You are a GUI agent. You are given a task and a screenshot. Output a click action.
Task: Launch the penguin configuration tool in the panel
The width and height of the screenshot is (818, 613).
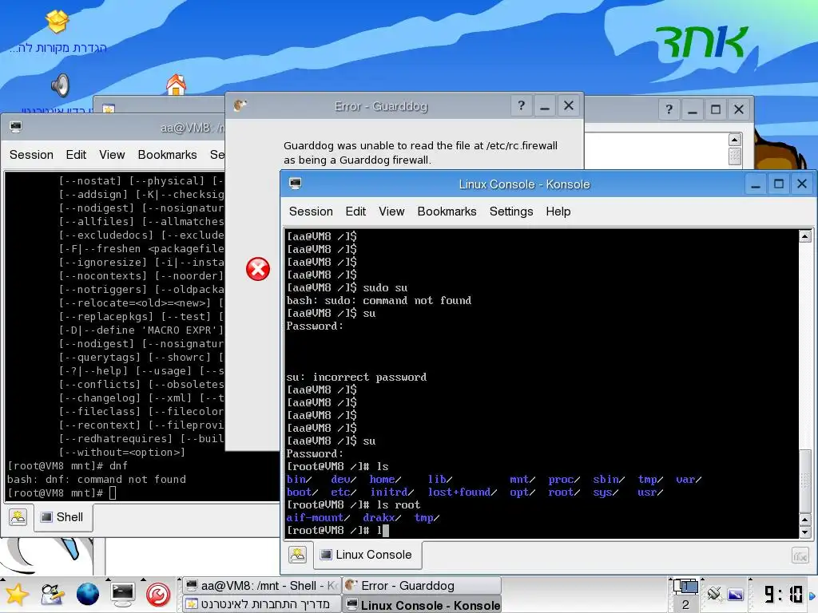[52, 595]
